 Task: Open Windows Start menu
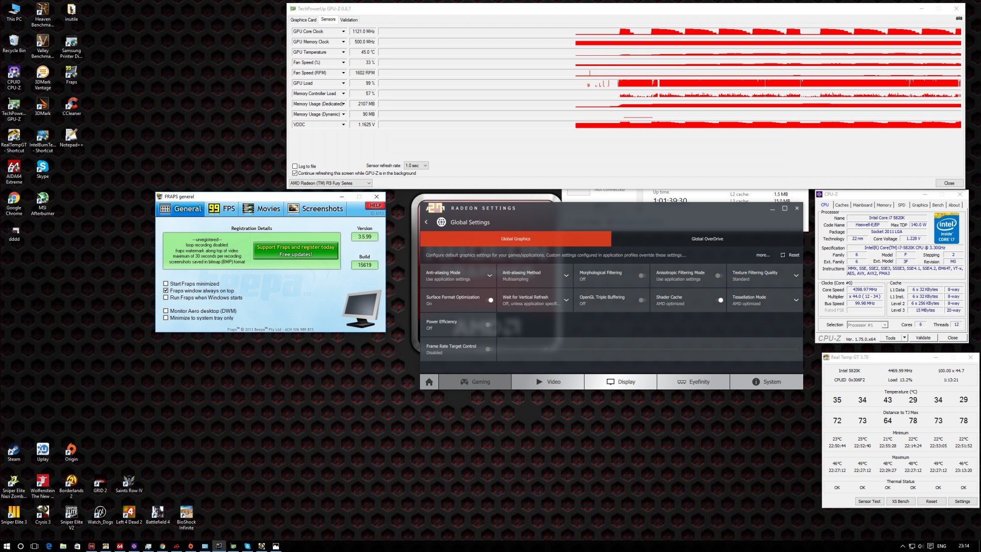[7, 546]
